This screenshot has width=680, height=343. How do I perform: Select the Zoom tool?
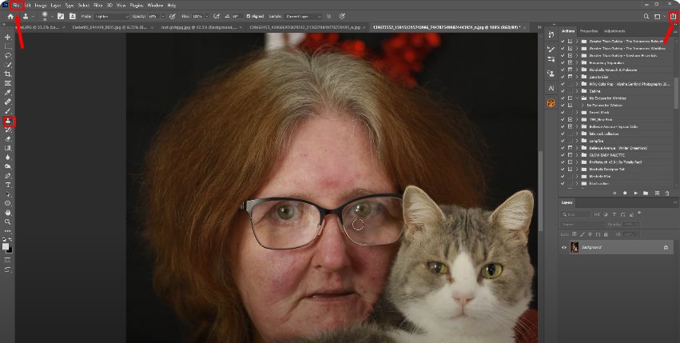[x=8, y=221]
